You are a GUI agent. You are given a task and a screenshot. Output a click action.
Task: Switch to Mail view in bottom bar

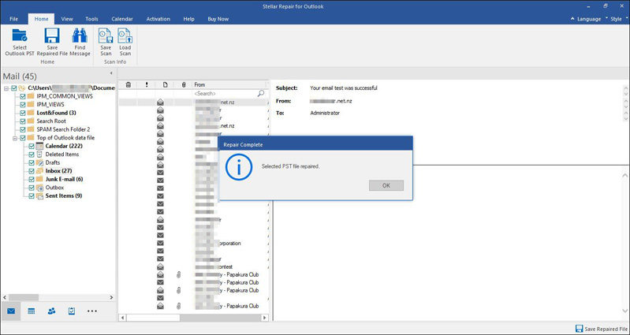11,311
